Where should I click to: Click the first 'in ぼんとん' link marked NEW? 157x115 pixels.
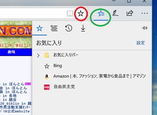pyautogui.click(x=14, y=84)
